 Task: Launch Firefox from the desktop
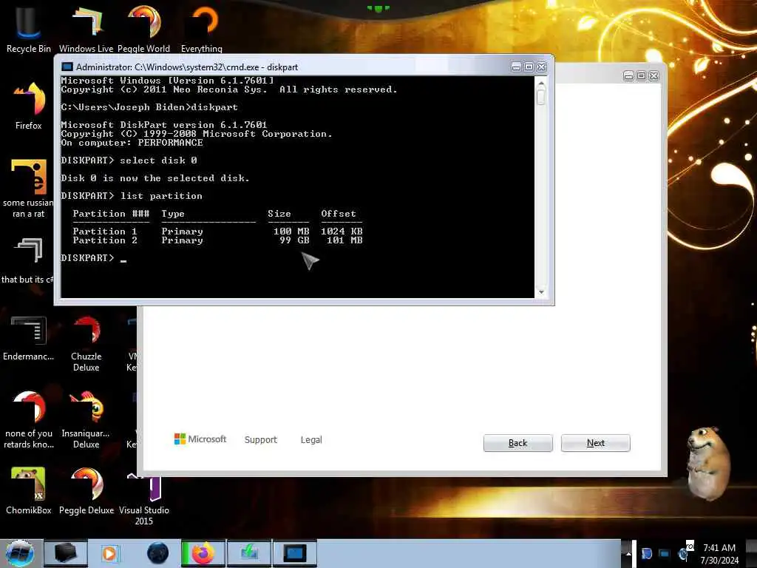click(29, 105)
